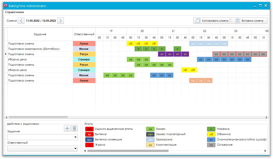
Task: Click the Луиза cell in the first row
Action: 84,44
